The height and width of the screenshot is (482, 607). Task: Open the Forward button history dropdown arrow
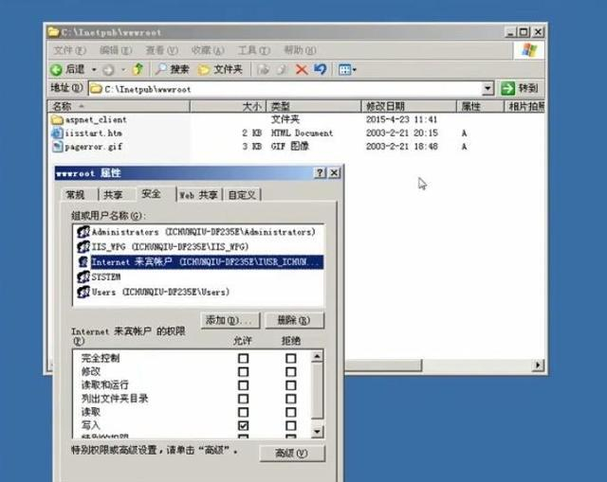click(x=123, y=70)
